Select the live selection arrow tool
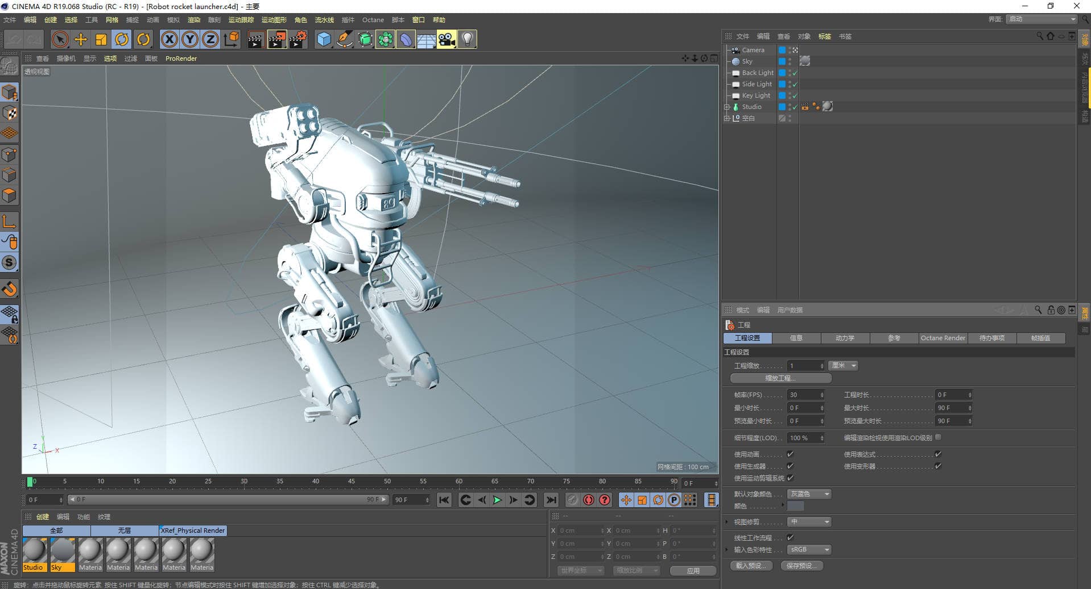 (60, 39)
